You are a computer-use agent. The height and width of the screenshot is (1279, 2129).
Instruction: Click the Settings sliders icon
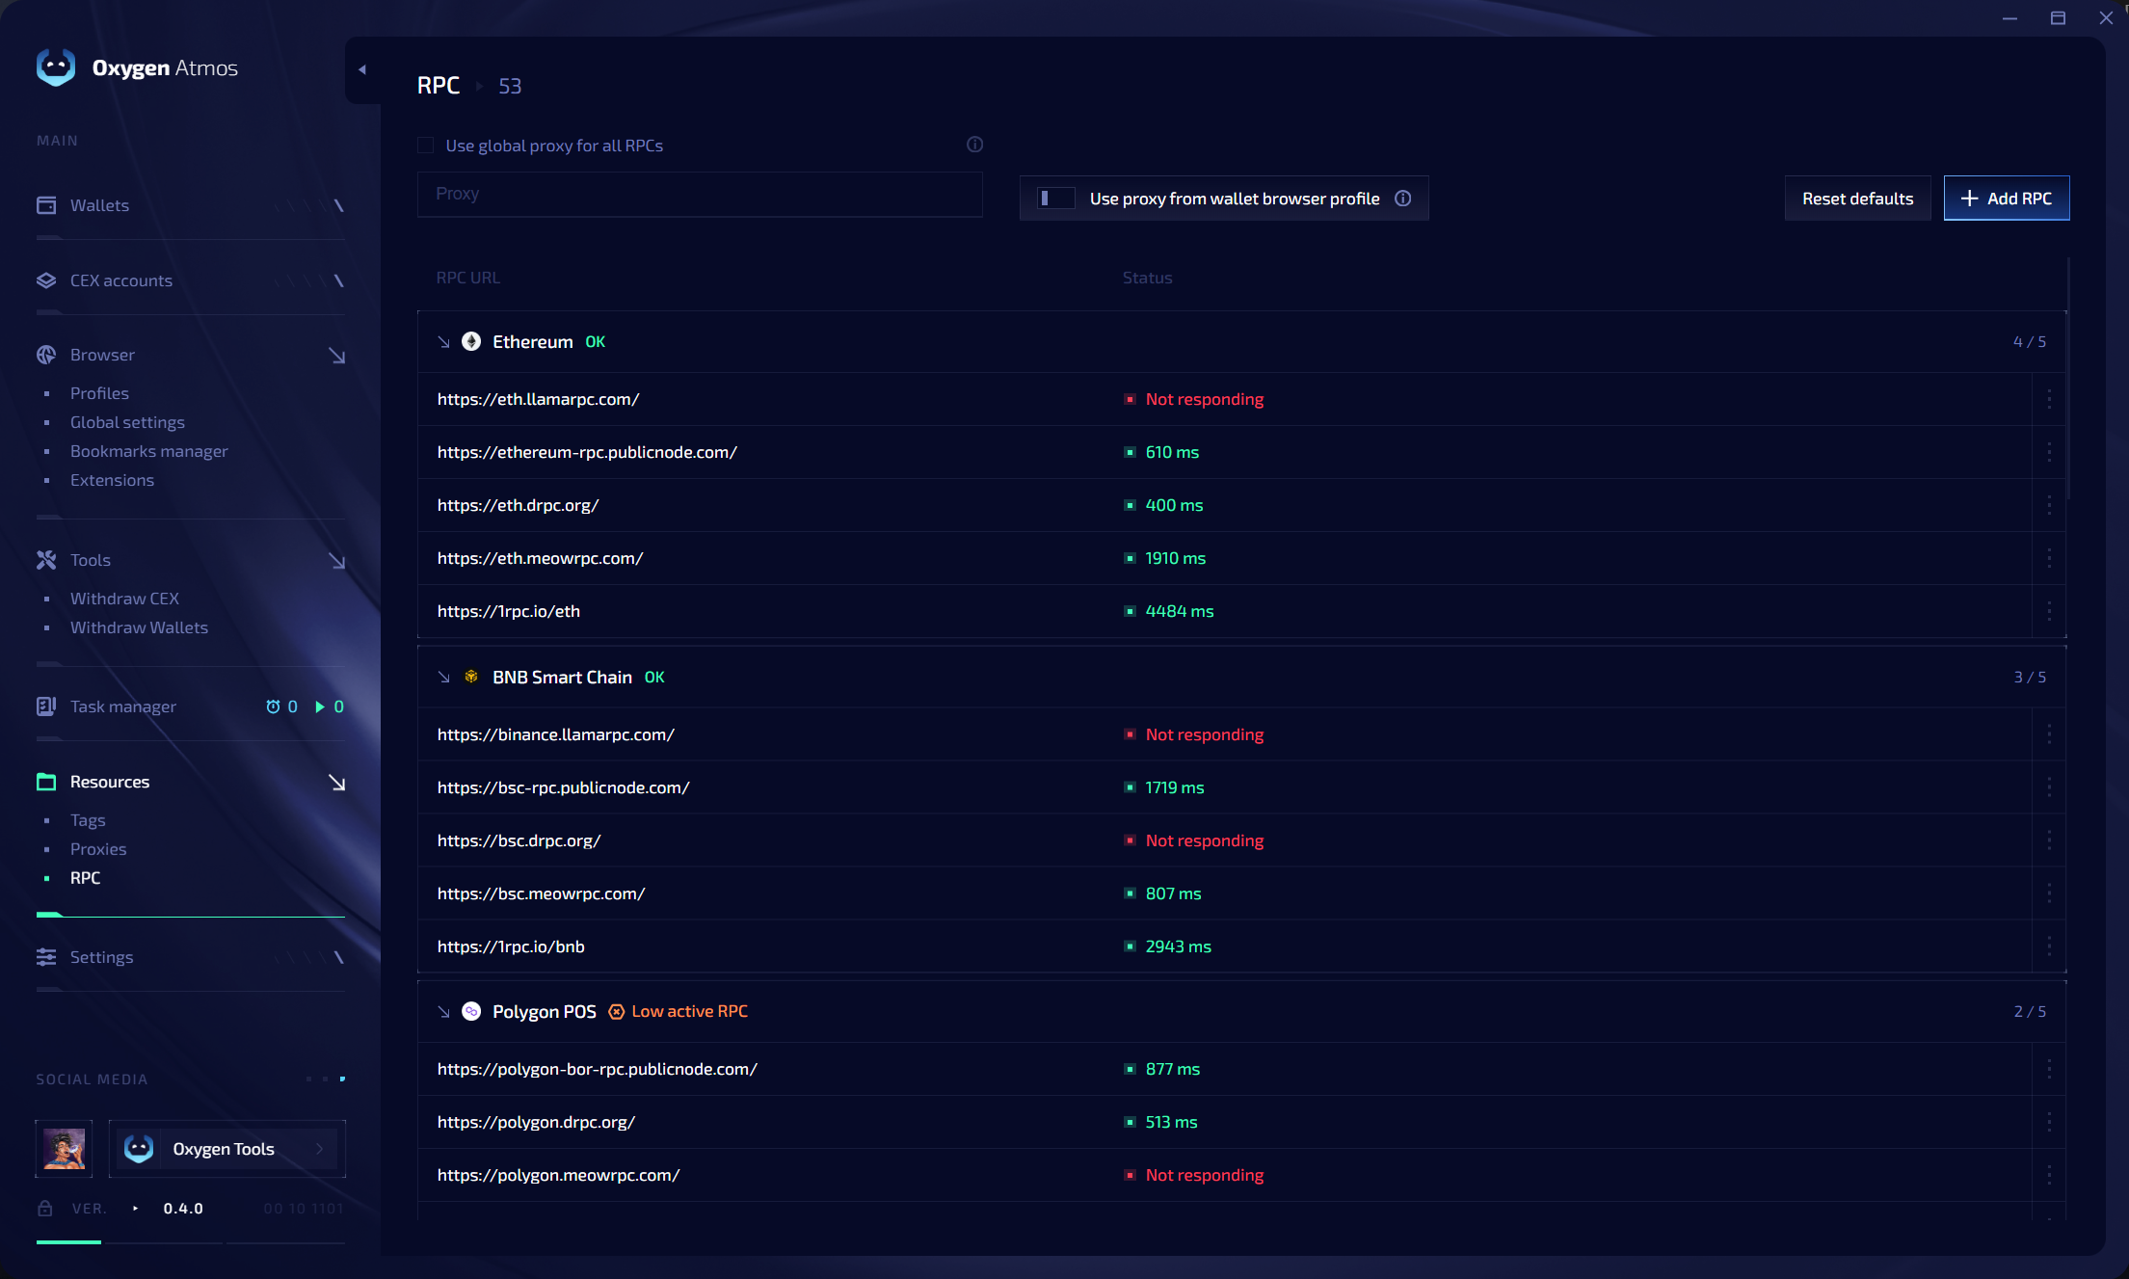[x=46, y=957]
